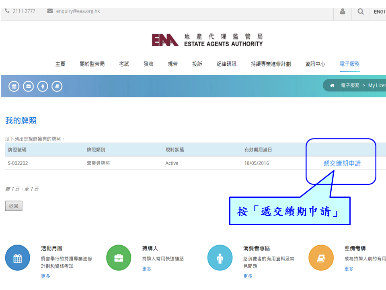Go to 電子服務 navigation tab

tap(349, 64)
